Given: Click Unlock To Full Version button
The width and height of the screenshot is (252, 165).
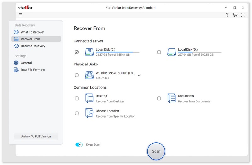Looking at the screenshot, I should [36, 136].
